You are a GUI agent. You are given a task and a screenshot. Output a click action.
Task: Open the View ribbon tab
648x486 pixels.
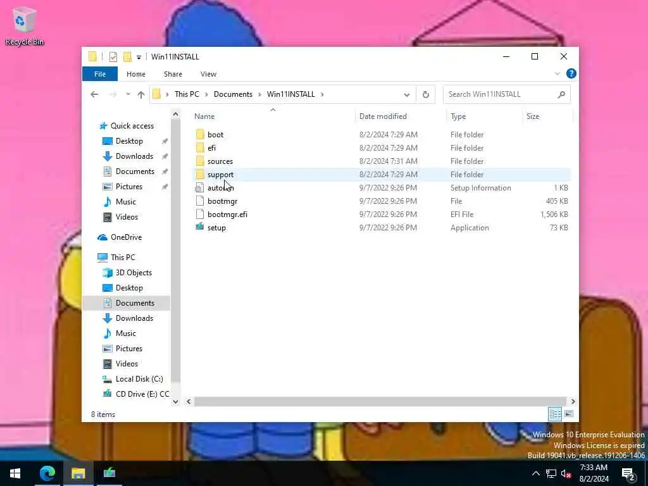point(208,74)
